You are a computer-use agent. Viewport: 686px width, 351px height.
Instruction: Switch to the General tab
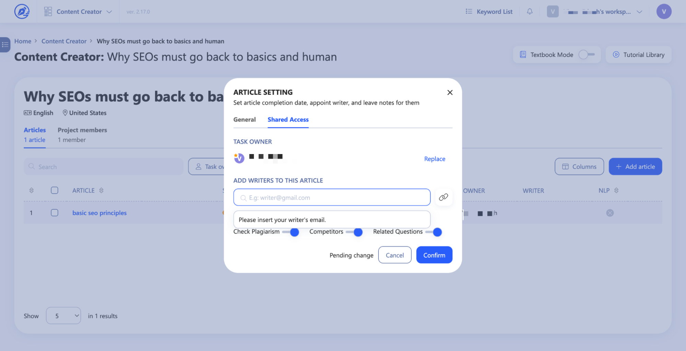click(244, 119)
